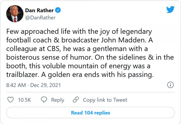
Task: Click the Dec 29, 2021 date
Action: [x=45, y=85]
